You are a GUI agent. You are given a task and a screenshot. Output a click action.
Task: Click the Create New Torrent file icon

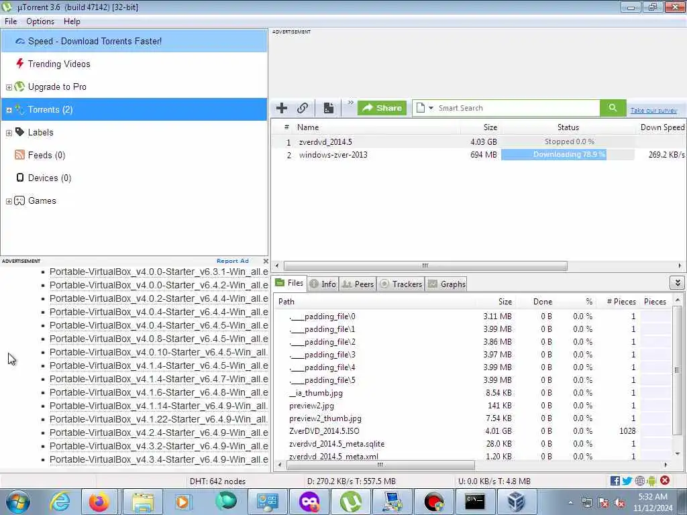(x=329, y=108)
